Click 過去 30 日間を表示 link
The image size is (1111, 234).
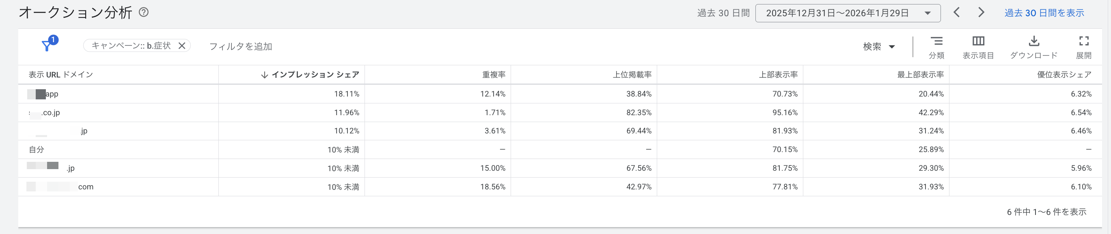pos(1044,13)
